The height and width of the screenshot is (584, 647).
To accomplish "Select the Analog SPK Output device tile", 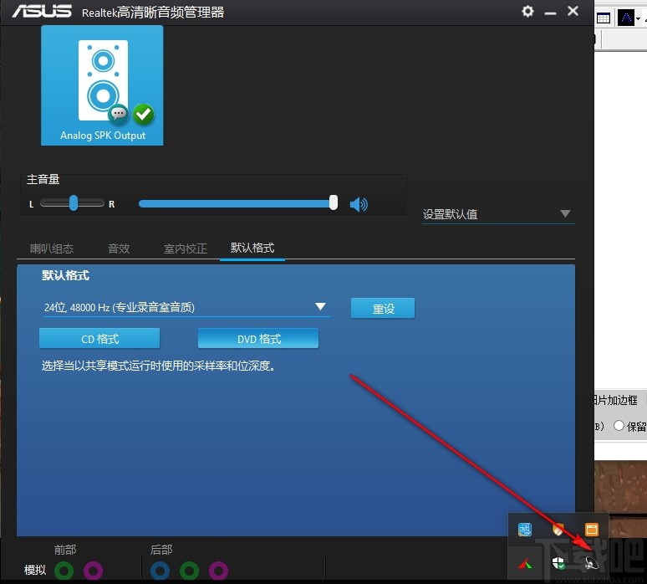I will click(102, 85).
